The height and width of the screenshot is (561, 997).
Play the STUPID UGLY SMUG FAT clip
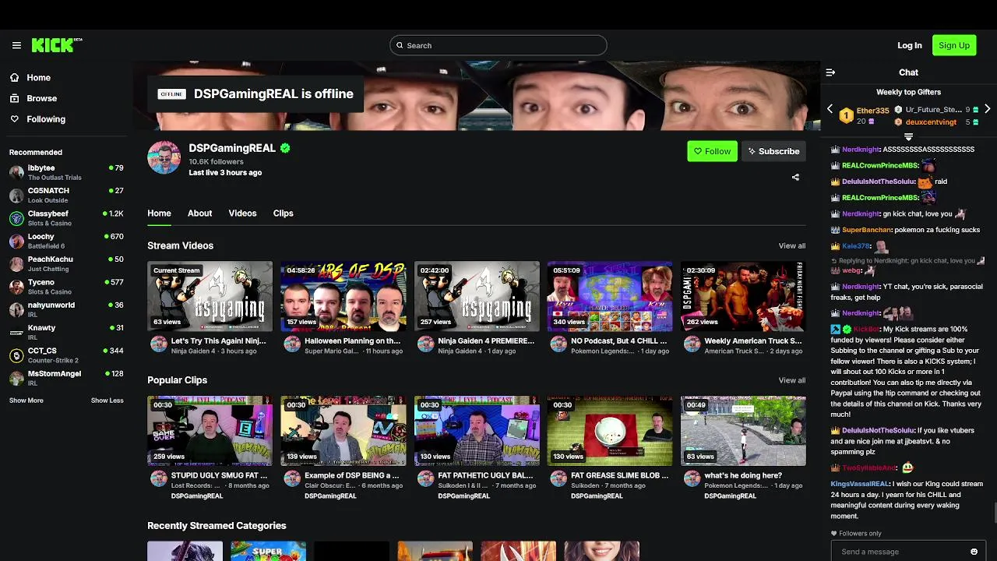(x=210, y=431)
